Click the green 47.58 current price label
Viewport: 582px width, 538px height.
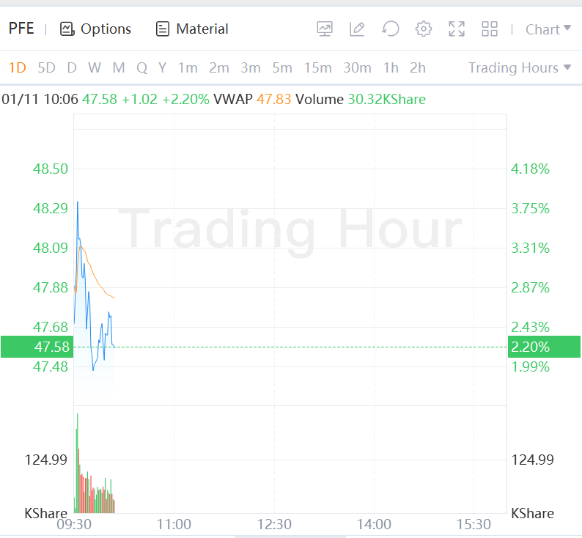[36, 347]
